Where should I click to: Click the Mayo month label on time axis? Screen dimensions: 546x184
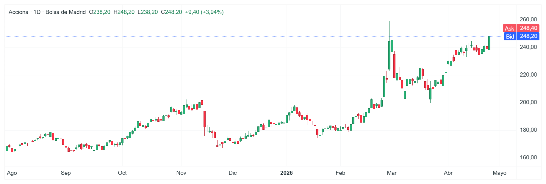click(x=499, y=173)
